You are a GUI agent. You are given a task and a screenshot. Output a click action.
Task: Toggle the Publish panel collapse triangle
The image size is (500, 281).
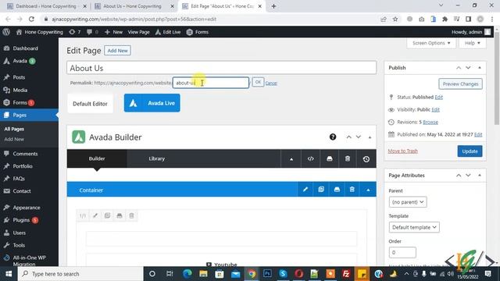coord(480,68)
